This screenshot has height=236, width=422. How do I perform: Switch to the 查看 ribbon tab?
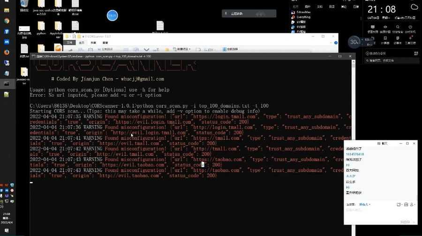105,43
